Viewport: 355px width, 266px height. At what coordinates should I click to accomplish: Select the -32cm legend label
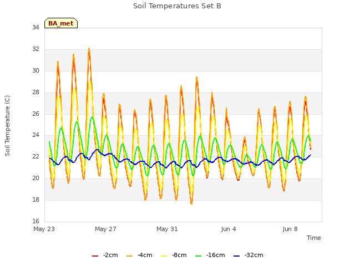click(x=254, y=255)
